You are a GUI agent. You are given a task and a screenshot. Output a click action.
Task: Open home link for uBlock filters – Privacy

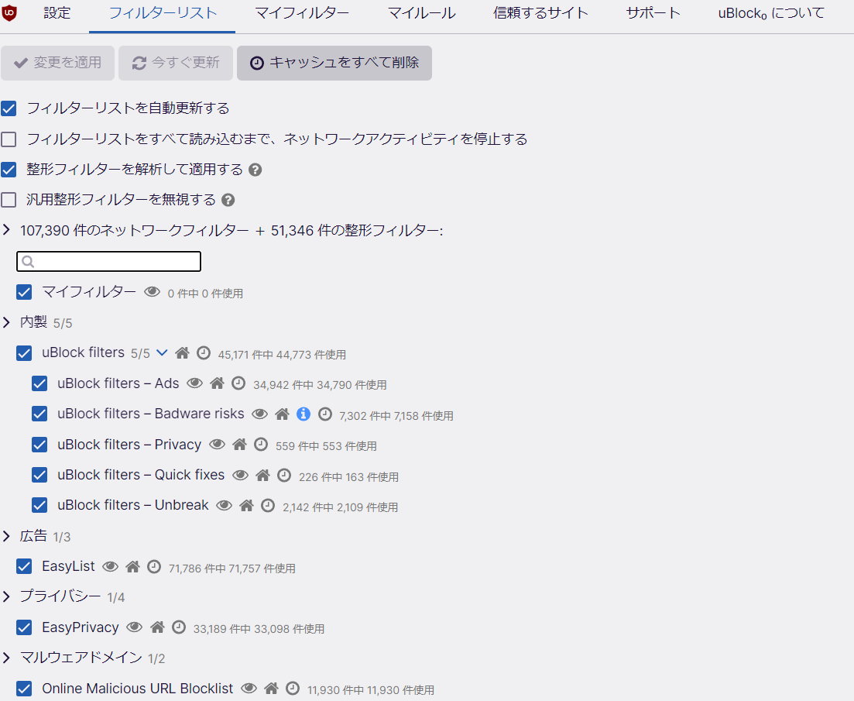tap(240, 445)
